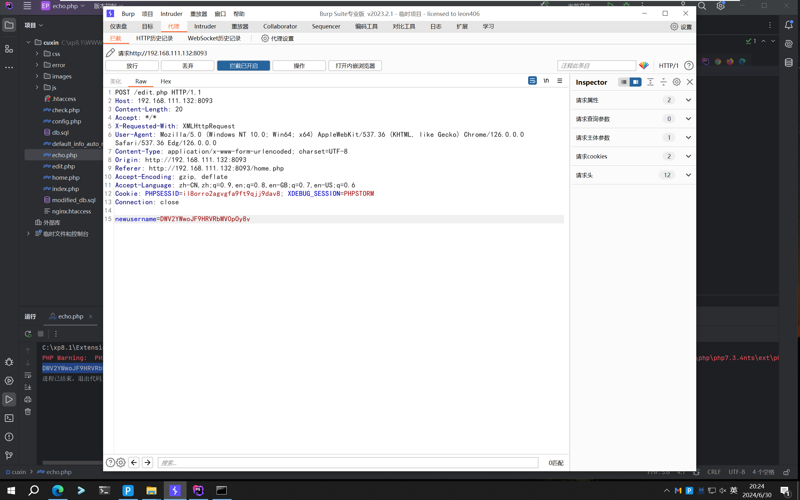Image resolution: width=800 pixels, height=500 pixels.
Task: Expand the css folder in project tree
Action: (37, 53)
